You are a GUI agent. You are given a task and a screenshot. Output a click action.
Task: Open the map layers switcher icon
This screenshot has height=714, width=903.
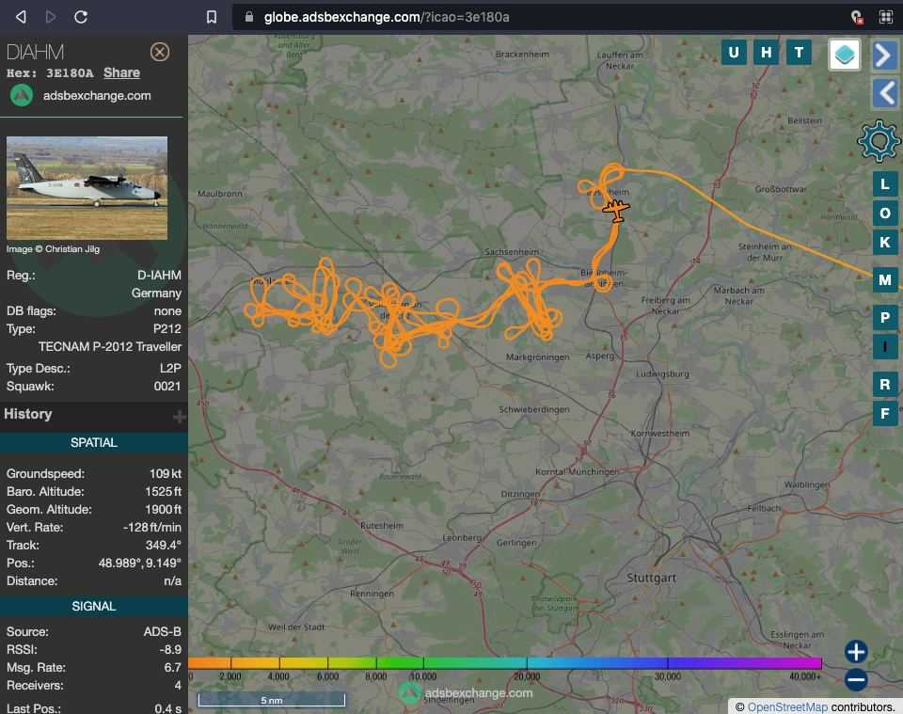pos(845,55)
